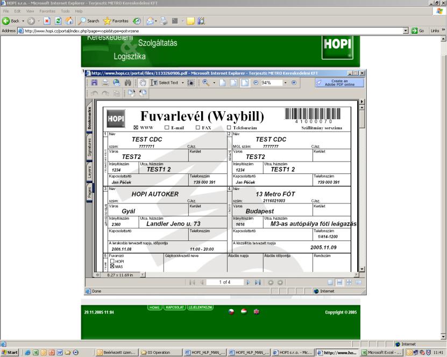Click the KAPCSOLAT footer button
Screen dimensions: 447x357
(175, 307)
